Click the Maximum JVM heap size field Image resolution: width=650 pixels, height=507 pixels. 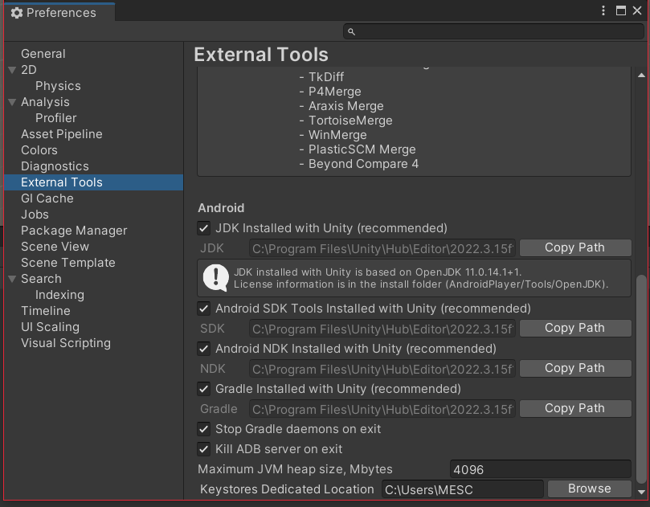pyautogui.click(x=540, y=469)
